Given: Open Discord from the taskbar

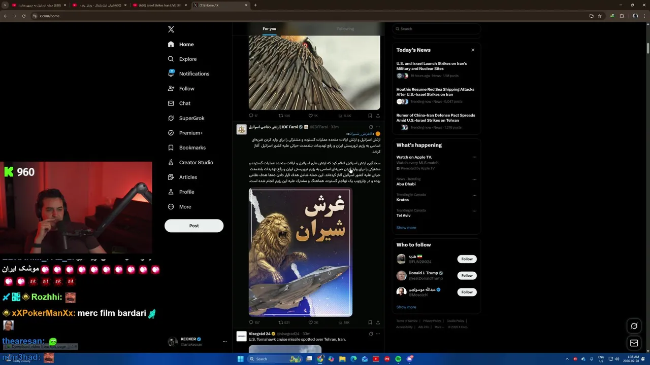Looking at the screenshot, I should (409, 359).
